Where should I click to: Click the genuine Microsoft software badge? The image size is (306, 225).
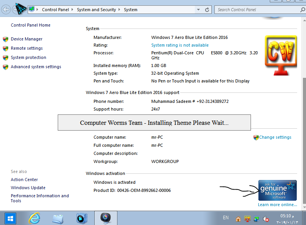278,190
